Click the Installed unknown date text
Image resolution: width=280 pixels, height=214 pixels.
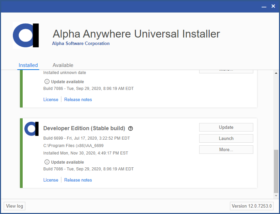point(65,73)
